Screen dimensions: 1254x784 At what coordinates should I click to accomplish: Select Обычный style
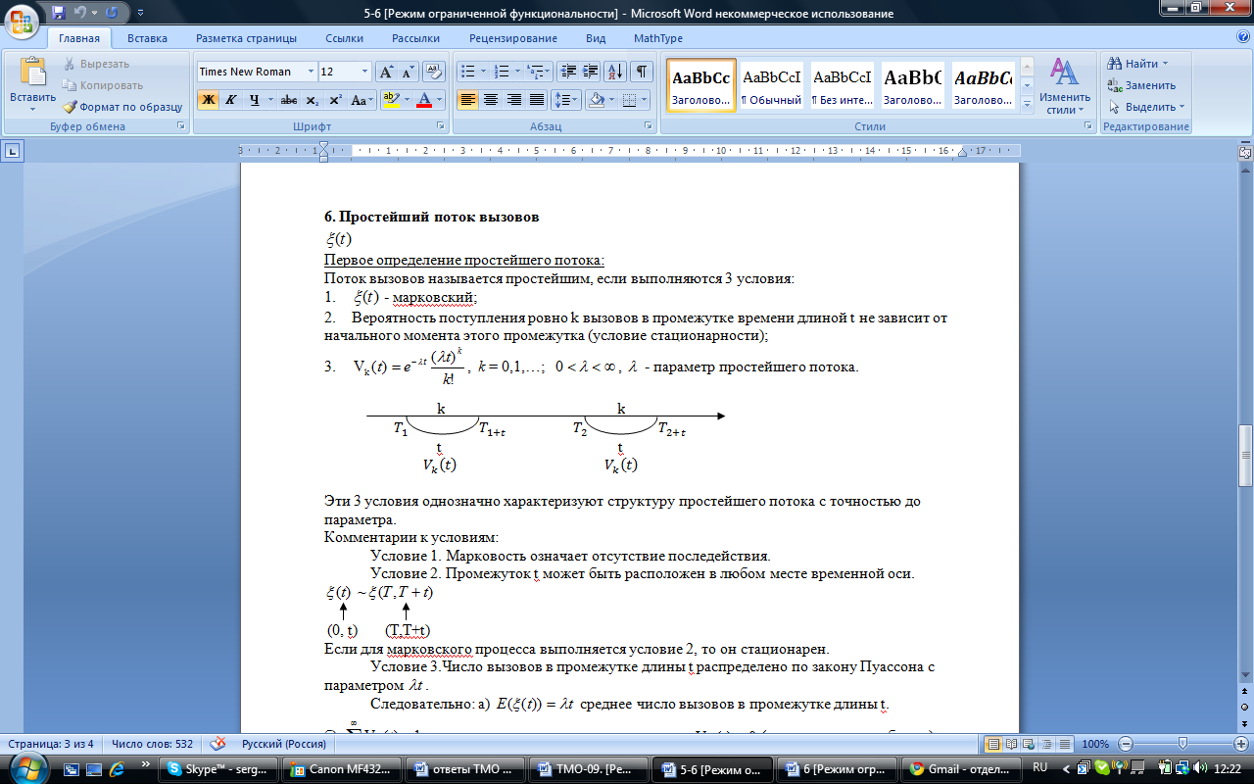771,85
